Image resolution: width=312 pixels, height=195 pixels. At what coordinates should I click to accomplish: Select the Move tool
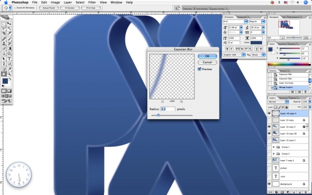click(9, 24)
